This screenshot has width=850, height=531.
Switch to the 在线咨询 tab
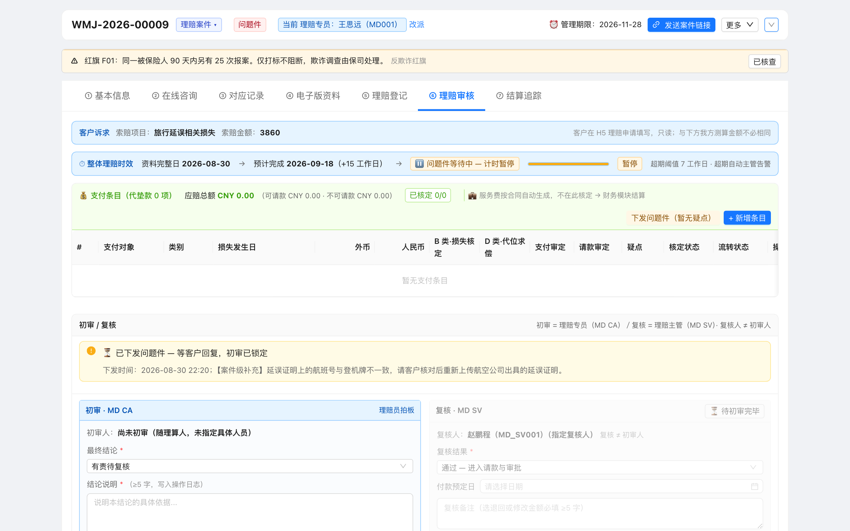pyautogui.click(x=174, y=96)
